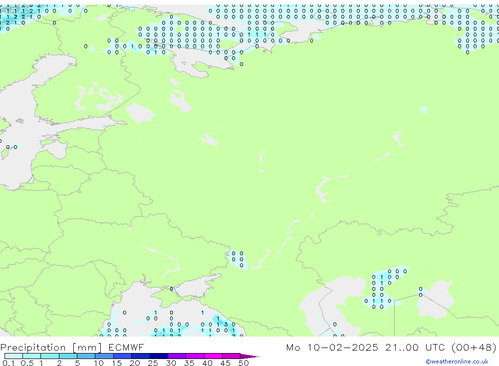
Task: Click the legend value "0.5"
Action: click(x=27, y=363)
